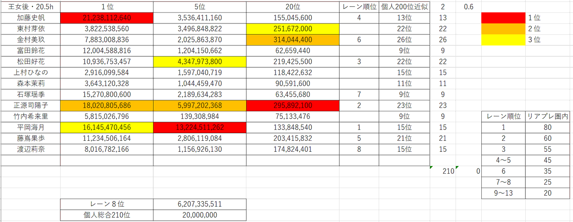Click the name cell 加藤史帆

coord(31,18)
